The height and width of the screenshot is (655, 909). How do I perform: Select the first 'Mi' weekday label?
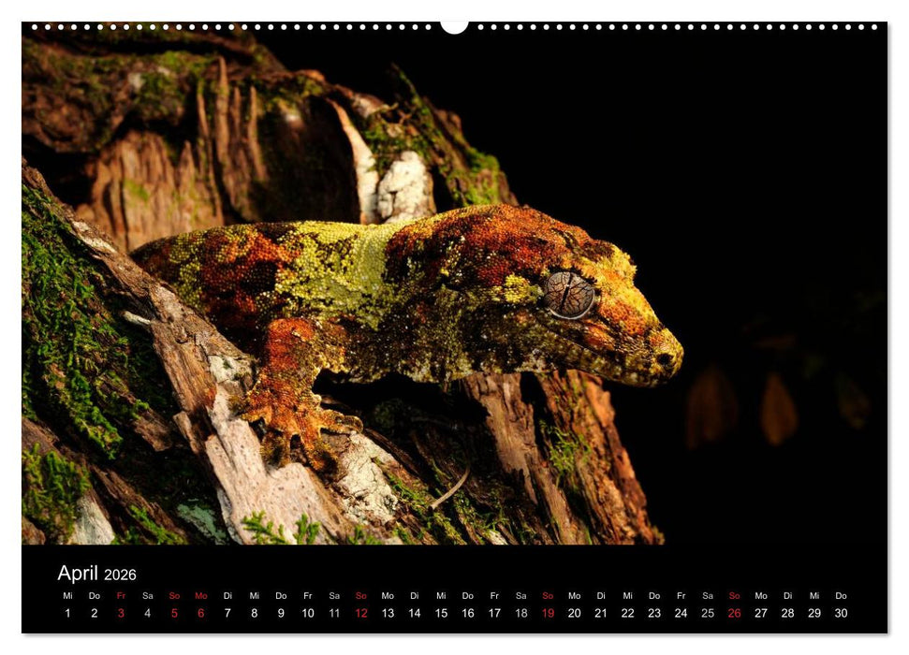66,594
